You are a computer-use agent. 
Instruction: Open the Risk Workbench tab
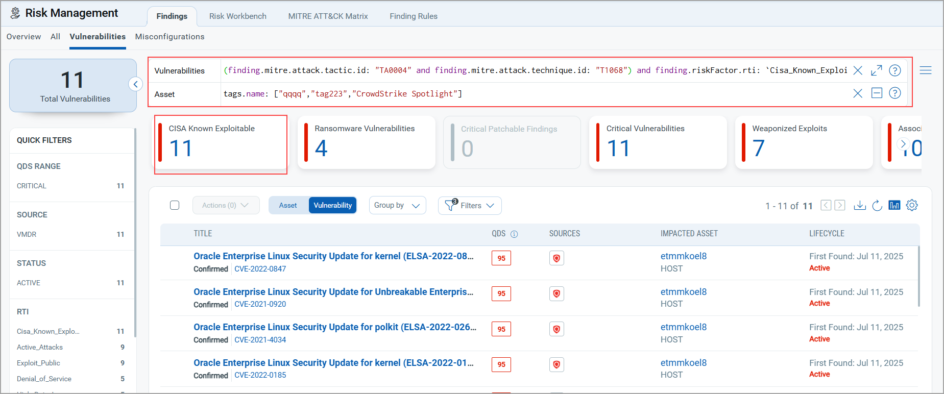tap(238, 16)
